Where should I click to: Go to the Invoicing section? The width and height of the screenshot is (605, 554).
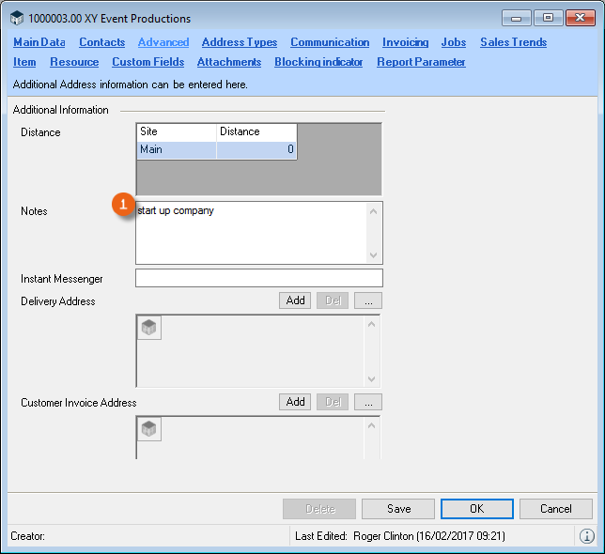[x=405, y=42]
